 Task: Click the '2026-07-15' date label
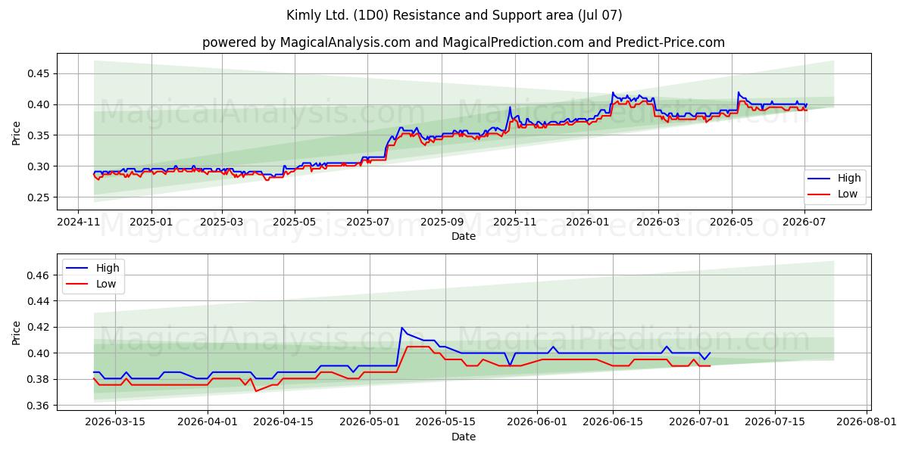775,422
